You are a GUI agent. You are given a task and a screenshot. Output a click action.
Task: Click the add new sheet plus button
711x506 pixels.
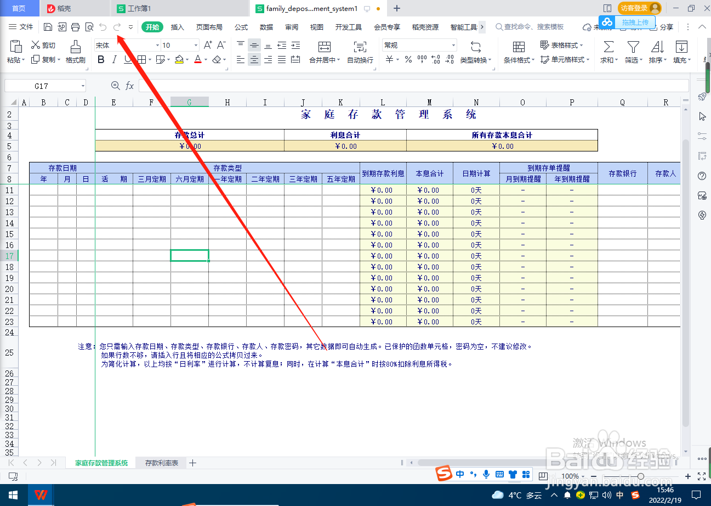coord(192,463)
